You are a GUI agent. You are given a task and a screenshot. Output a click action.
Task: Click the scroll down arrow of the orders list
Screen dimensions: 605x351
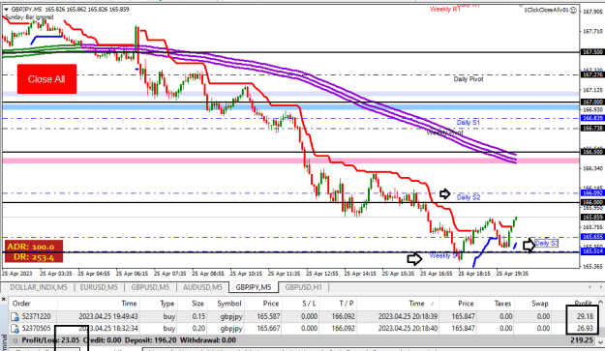[x=601, y=341]
